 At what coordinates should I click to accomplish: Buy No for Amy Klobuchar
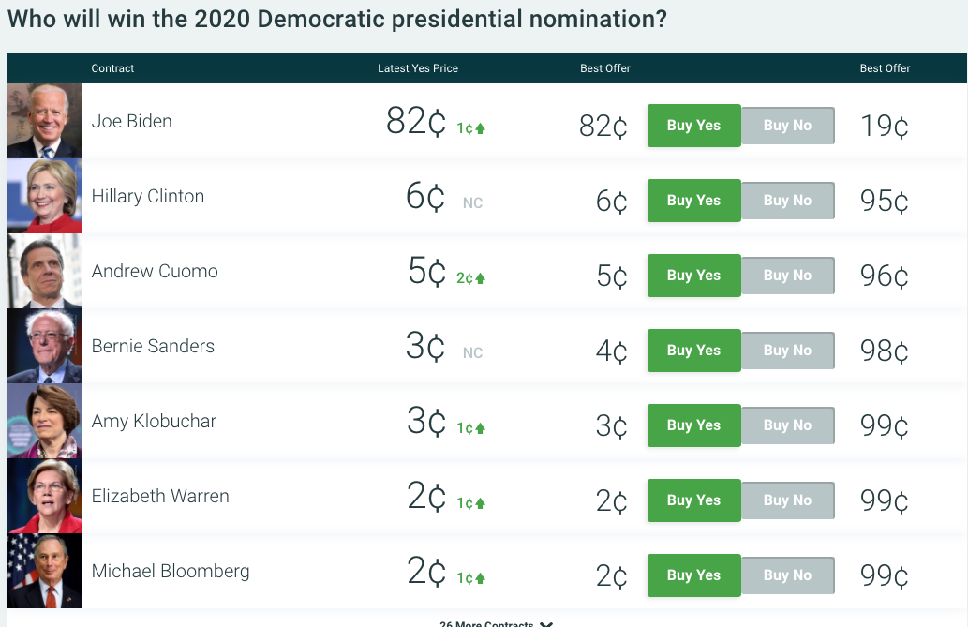(788, 425)
